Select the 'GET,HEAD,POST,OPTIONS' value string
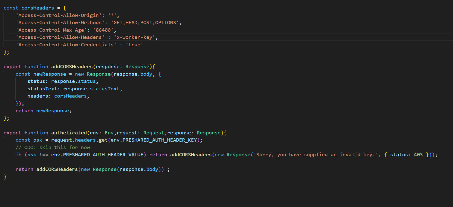This screenshot has height=207, width=453. 145,23
